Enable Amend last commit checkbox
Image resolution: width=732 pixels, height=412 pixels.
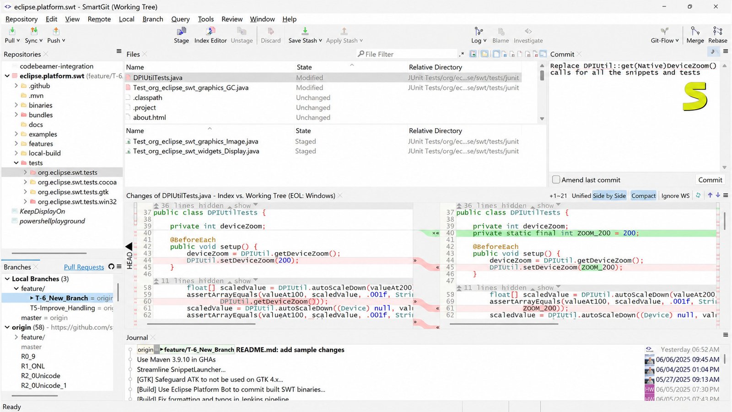click(556, 179)
